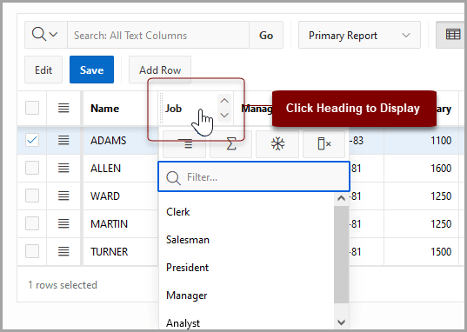This screenshot has width=467, height=332.
Task: Switch to grid view icon
Action: click(x=452, y=35)
